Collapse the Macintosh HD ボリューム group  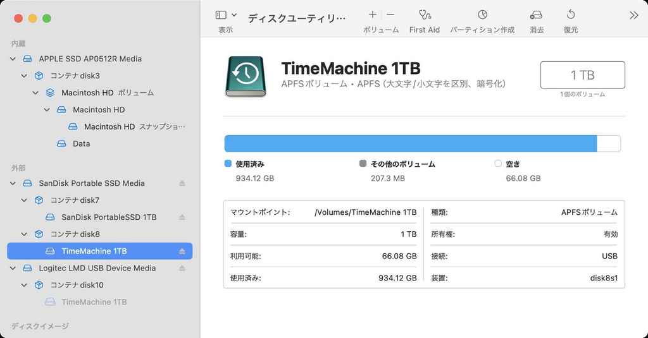(35, 92)
